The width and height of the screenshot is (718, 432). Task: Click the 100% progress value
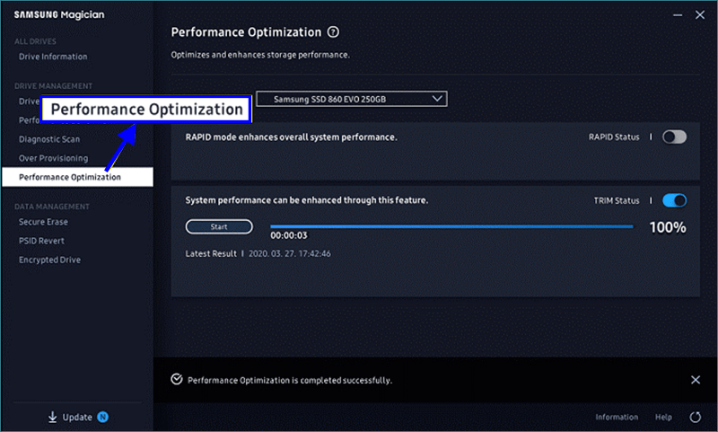pyautogui.click(x=668, y=227)
